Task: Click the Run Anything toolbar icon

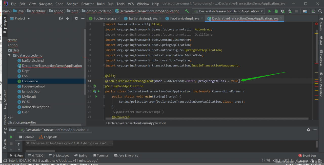Action: (314, 11)
